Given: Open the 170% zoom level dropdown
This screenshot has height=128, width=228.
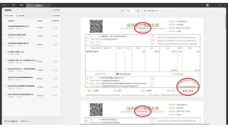Looking at the screenshot, I should pyautogui.click(x=130, y=11).
